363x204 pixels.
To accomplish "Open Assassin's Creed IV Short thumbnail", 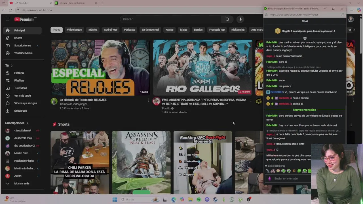I will [x=141, y=162].
